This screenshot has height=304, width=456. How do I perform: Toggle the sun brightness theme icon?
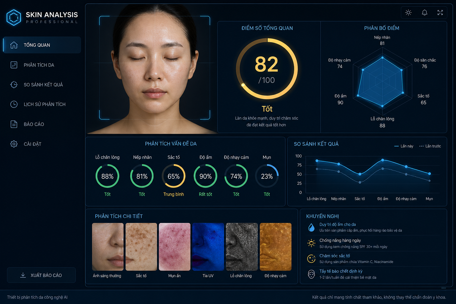(408, 12)
